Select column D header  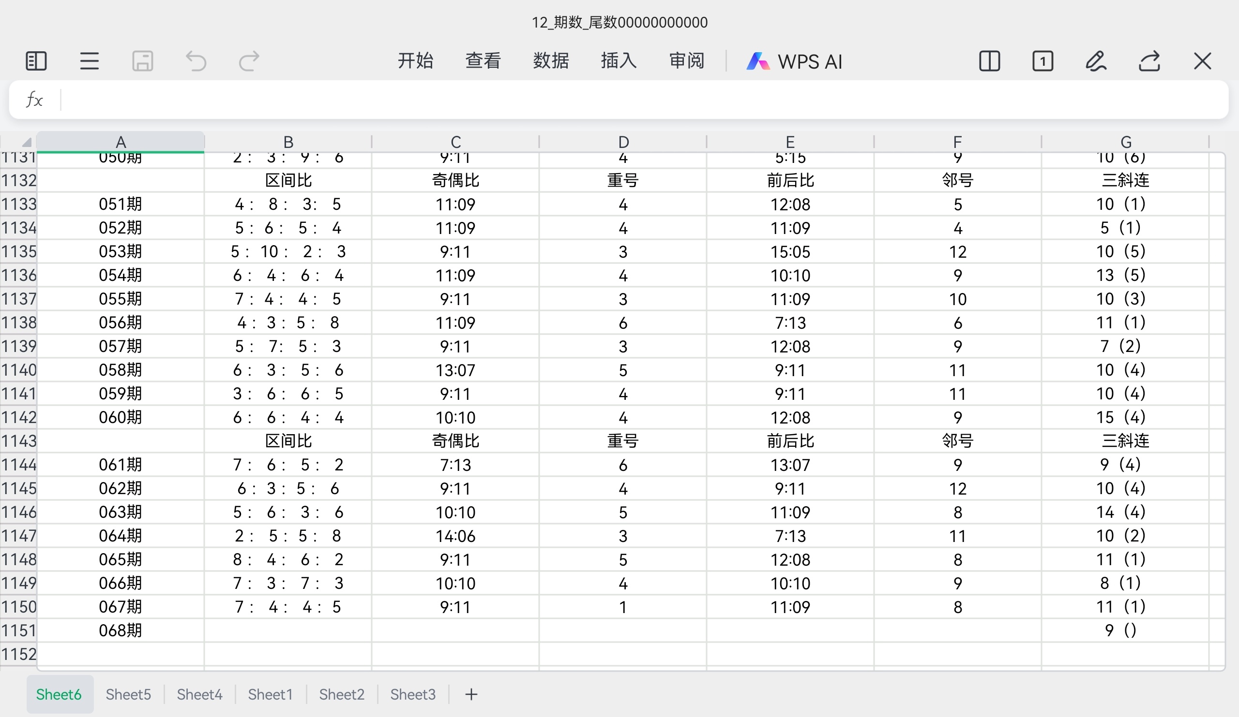pyautogui.click(x=623, y=142)
